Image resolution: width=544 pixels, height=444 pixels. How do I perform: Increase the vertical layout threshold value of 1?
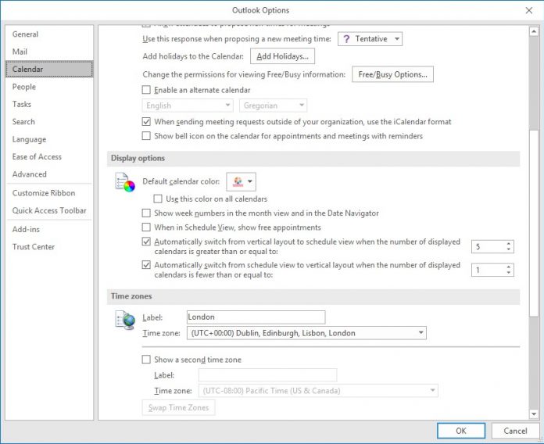click(x=509, y=267)
